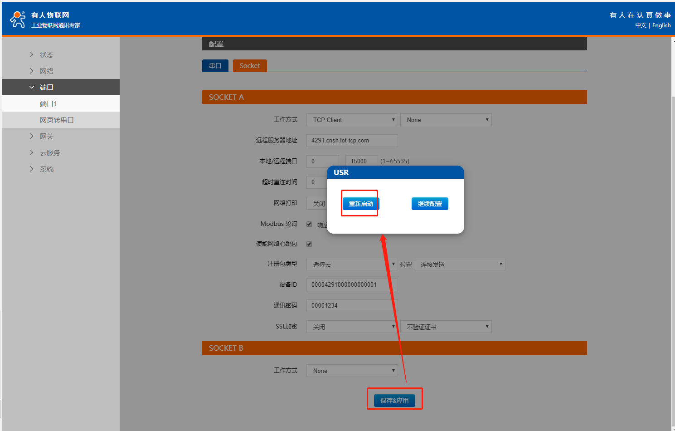Expand the 状态 sidebar menu
This screenshot has height=431, width=675.
pos(46,54)
